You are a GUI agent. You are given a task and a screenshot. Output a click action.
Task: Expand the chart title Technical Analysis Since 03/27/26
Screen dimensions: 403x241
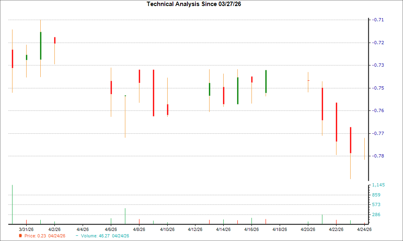point(194,4)
